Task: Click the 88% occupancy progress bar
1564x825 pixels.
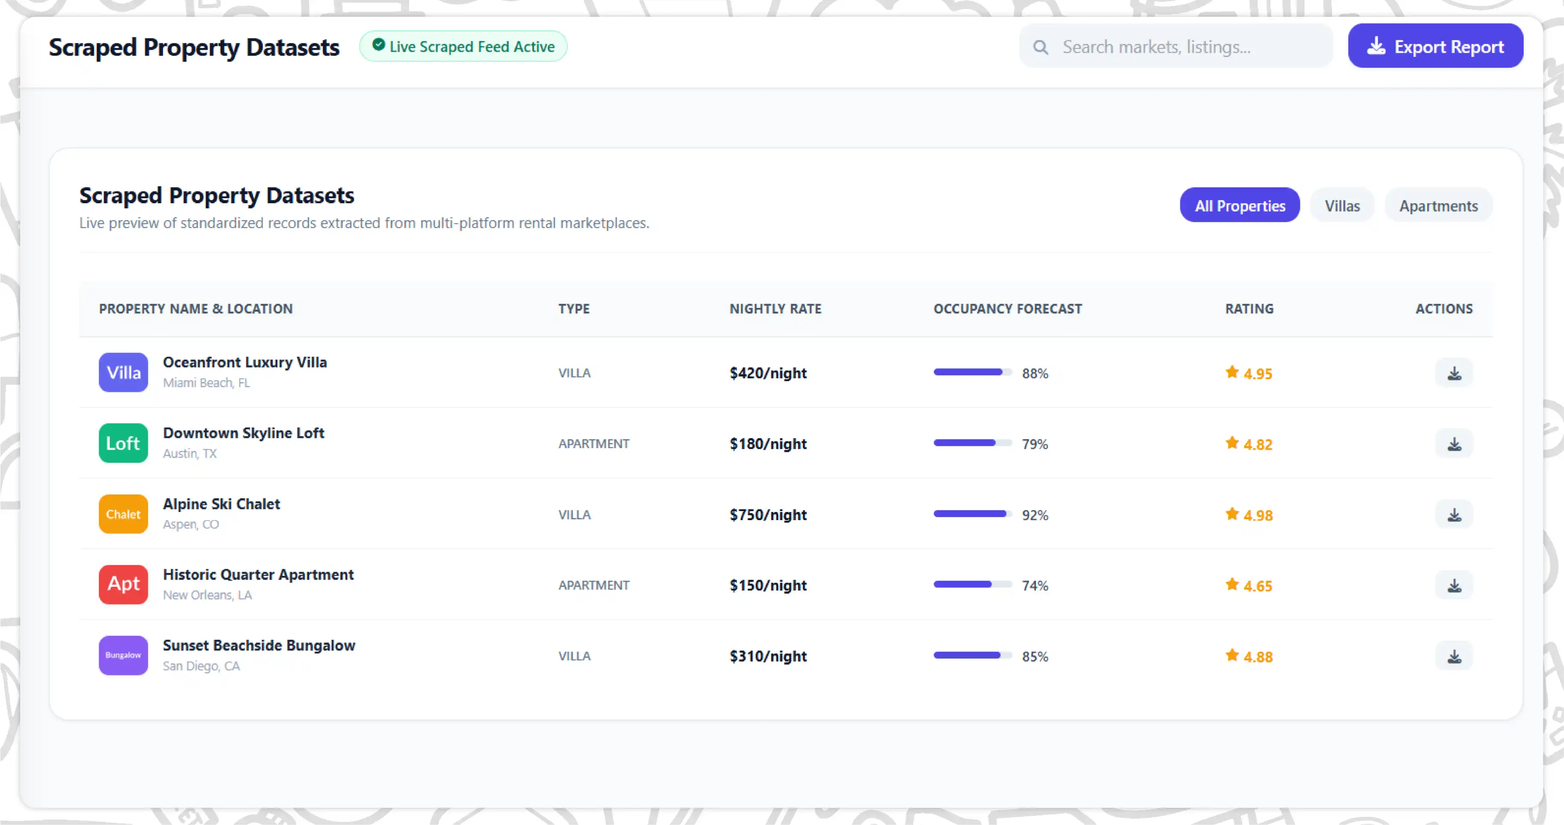Action: tap(972, 372)
